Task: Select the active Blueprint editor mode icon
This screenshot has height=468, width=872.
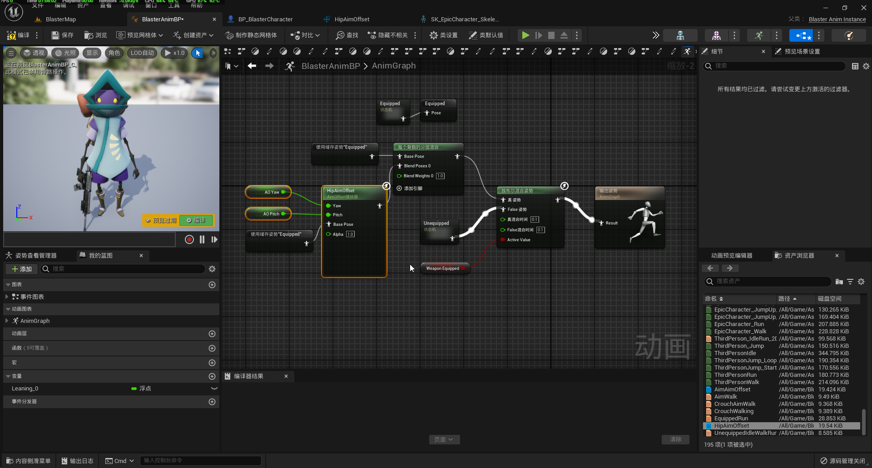Action: click(x=801, y=35)
